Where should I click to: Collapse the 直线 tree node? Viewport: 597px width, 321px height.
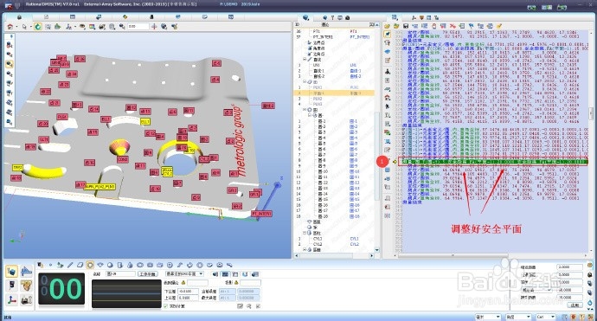point(305,60)
